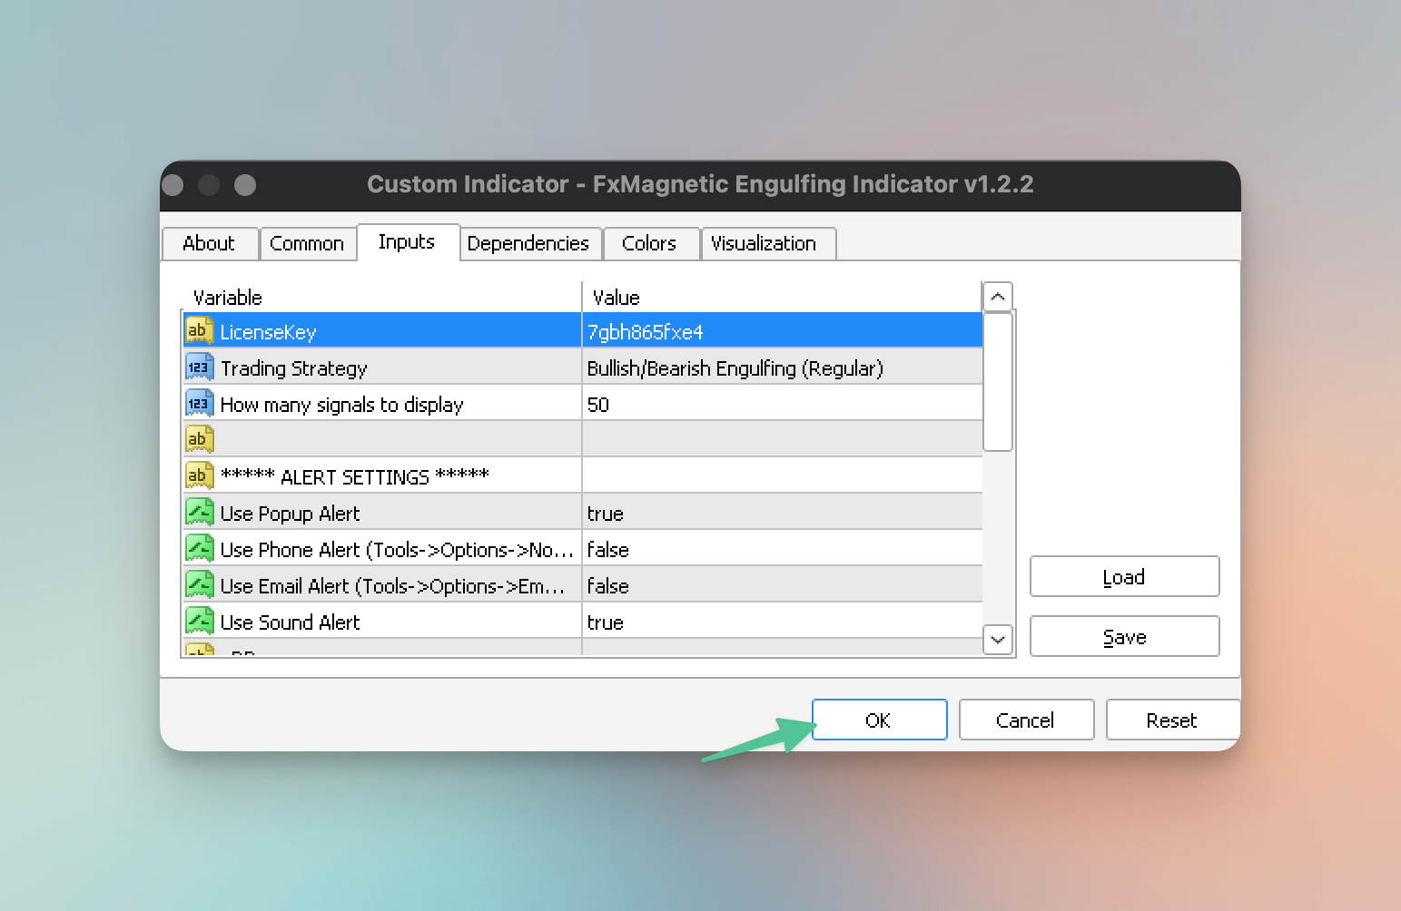Select the Use Sound Alert label

(x=290, y=622)
